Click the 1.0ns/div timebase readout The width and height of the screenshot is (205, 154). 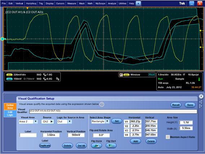pos(163,75)
